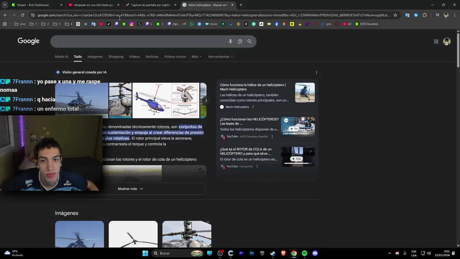The image size is (460, 259).
Task: Open Discord from the taskbar
Action: point(315,253)
